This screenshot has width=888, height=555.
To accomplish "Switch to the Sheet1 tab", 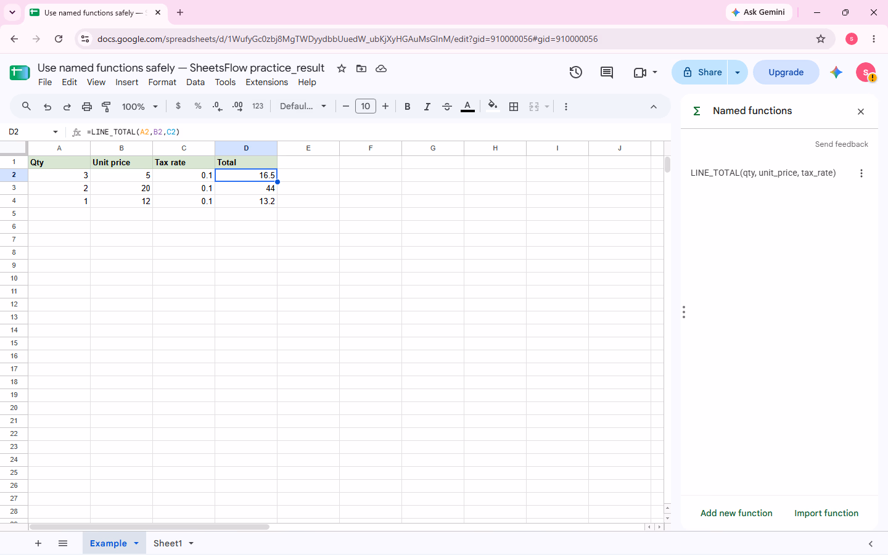I will (x=168, y=543).
